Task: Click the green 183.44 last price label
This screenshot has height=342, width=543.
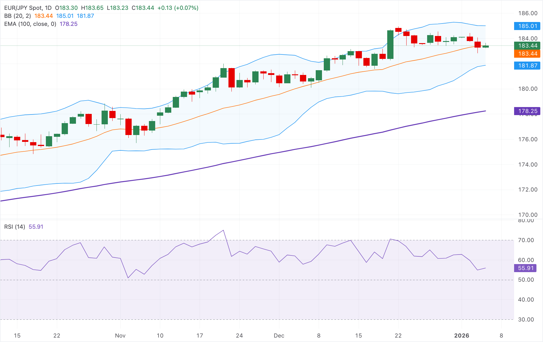Action: pyautogui.click(x=527, y=46)
